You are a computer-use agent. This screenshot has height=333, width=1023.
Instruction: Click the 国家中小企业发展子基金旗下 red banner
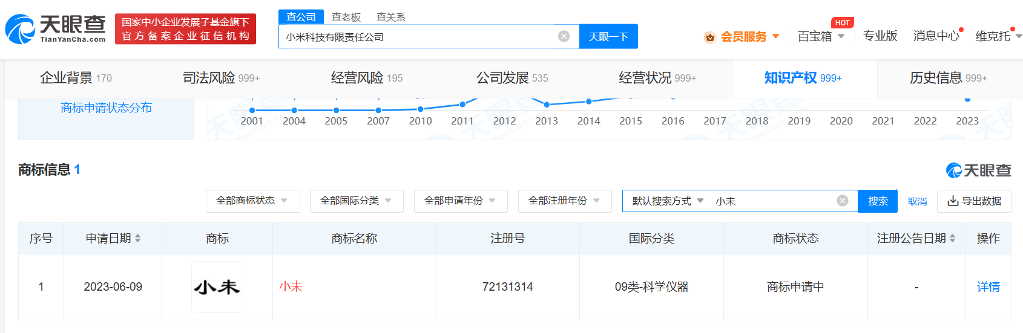[x=185, y=29]
